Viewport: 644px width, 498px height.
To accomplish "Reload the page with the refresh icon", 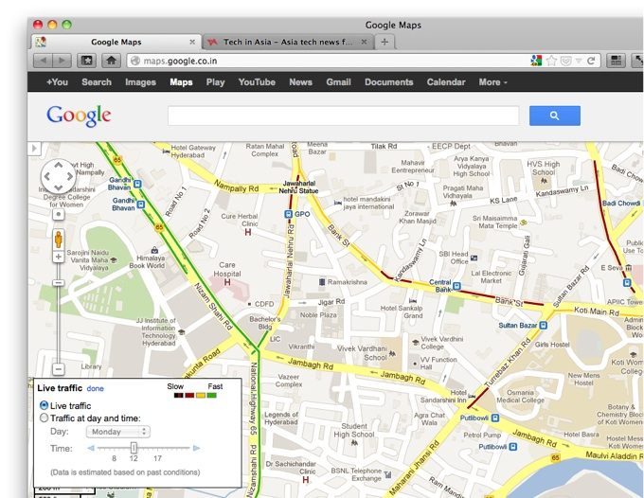I will (591, 61).
